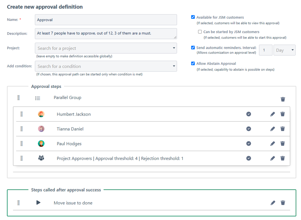
Task: Click the Paul Hodges row drag handle
Action: 21,144
